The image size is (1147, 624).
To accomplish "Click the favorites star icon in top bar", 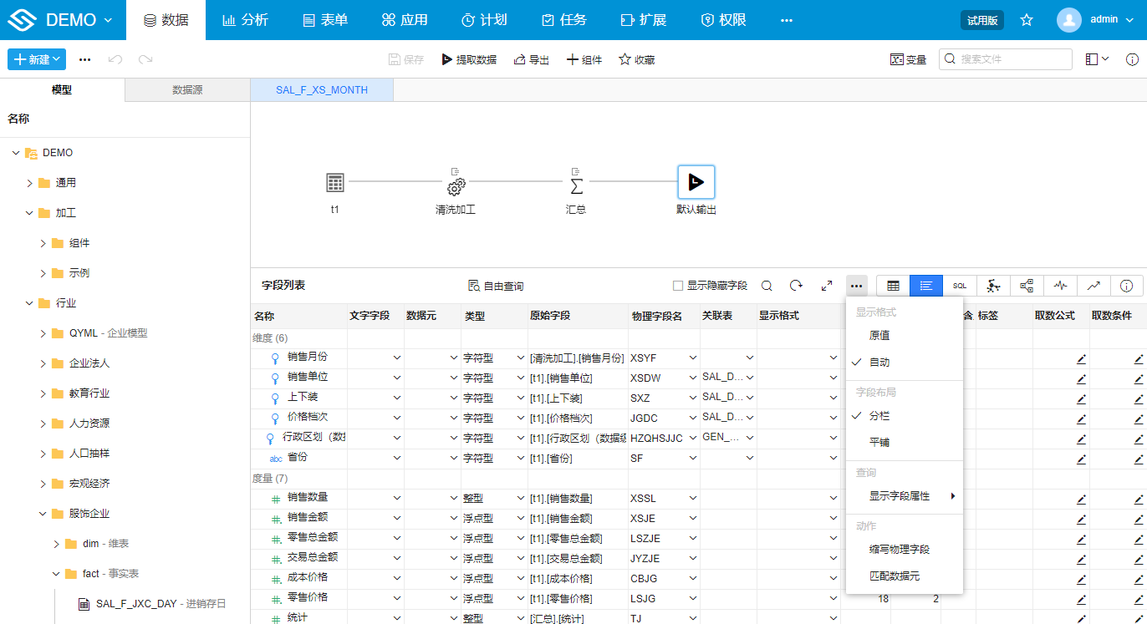I will (x=1027, y=20).
